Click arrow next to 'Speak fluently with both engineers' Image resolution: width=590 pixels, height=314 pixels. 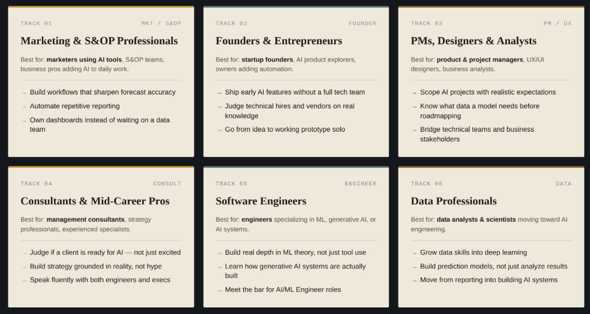tap(24, 281)
